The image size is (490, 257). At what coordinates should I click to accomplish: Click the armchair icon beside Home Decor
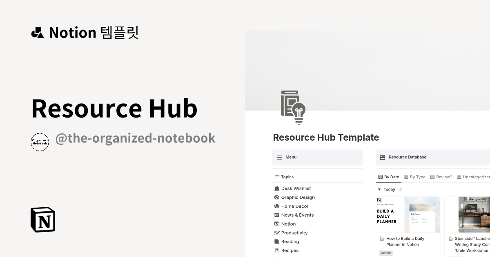pos(276,206)
